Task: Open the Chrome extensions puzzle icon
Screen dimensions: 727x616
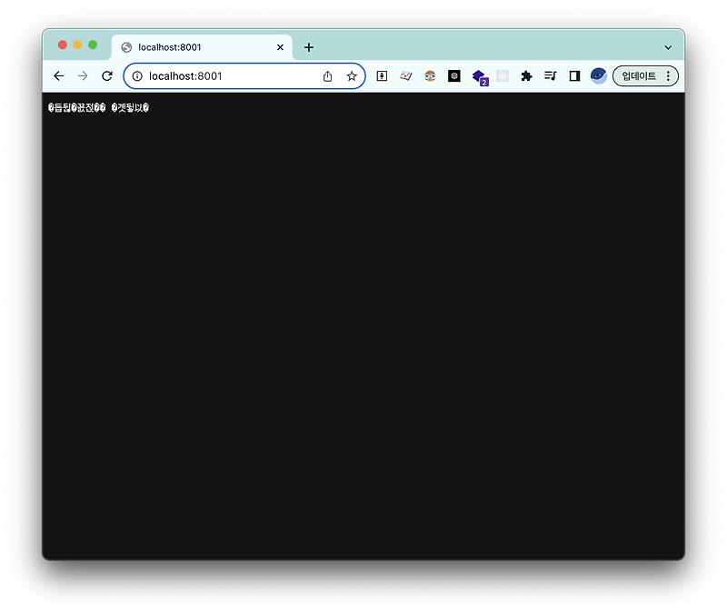Action: pos(526,76)
